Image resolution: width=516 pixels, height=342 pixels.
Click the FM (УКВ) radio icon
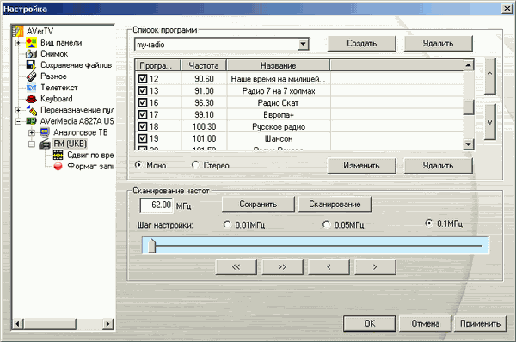(45, 144)
